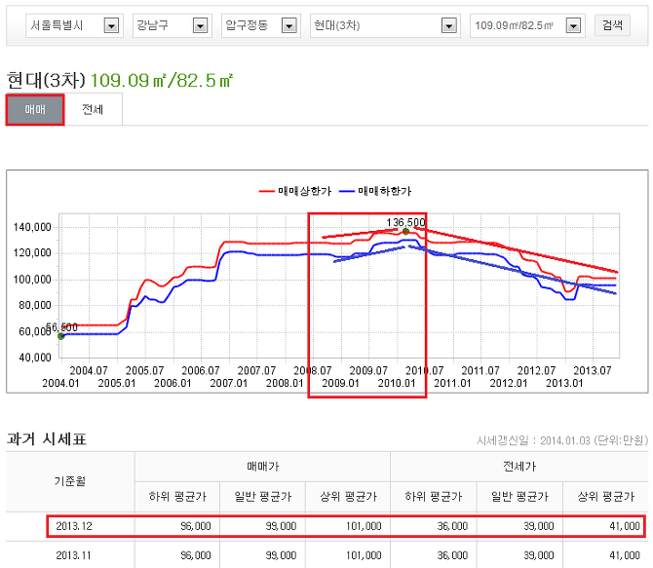Click 일반 평균가 header under 전세가
Image resolution: width=653 pixels, height=568 pixels.
[x=519, y=496]
